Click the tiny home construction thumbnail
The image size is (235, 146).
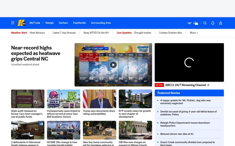coord(100,130)
